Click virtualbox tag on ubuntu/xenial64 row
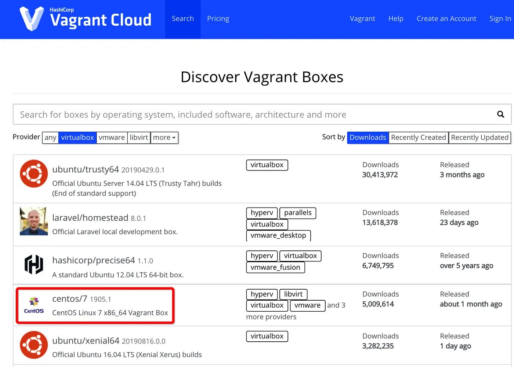This screenshot has width=514, height=367. tap(267, 336)
